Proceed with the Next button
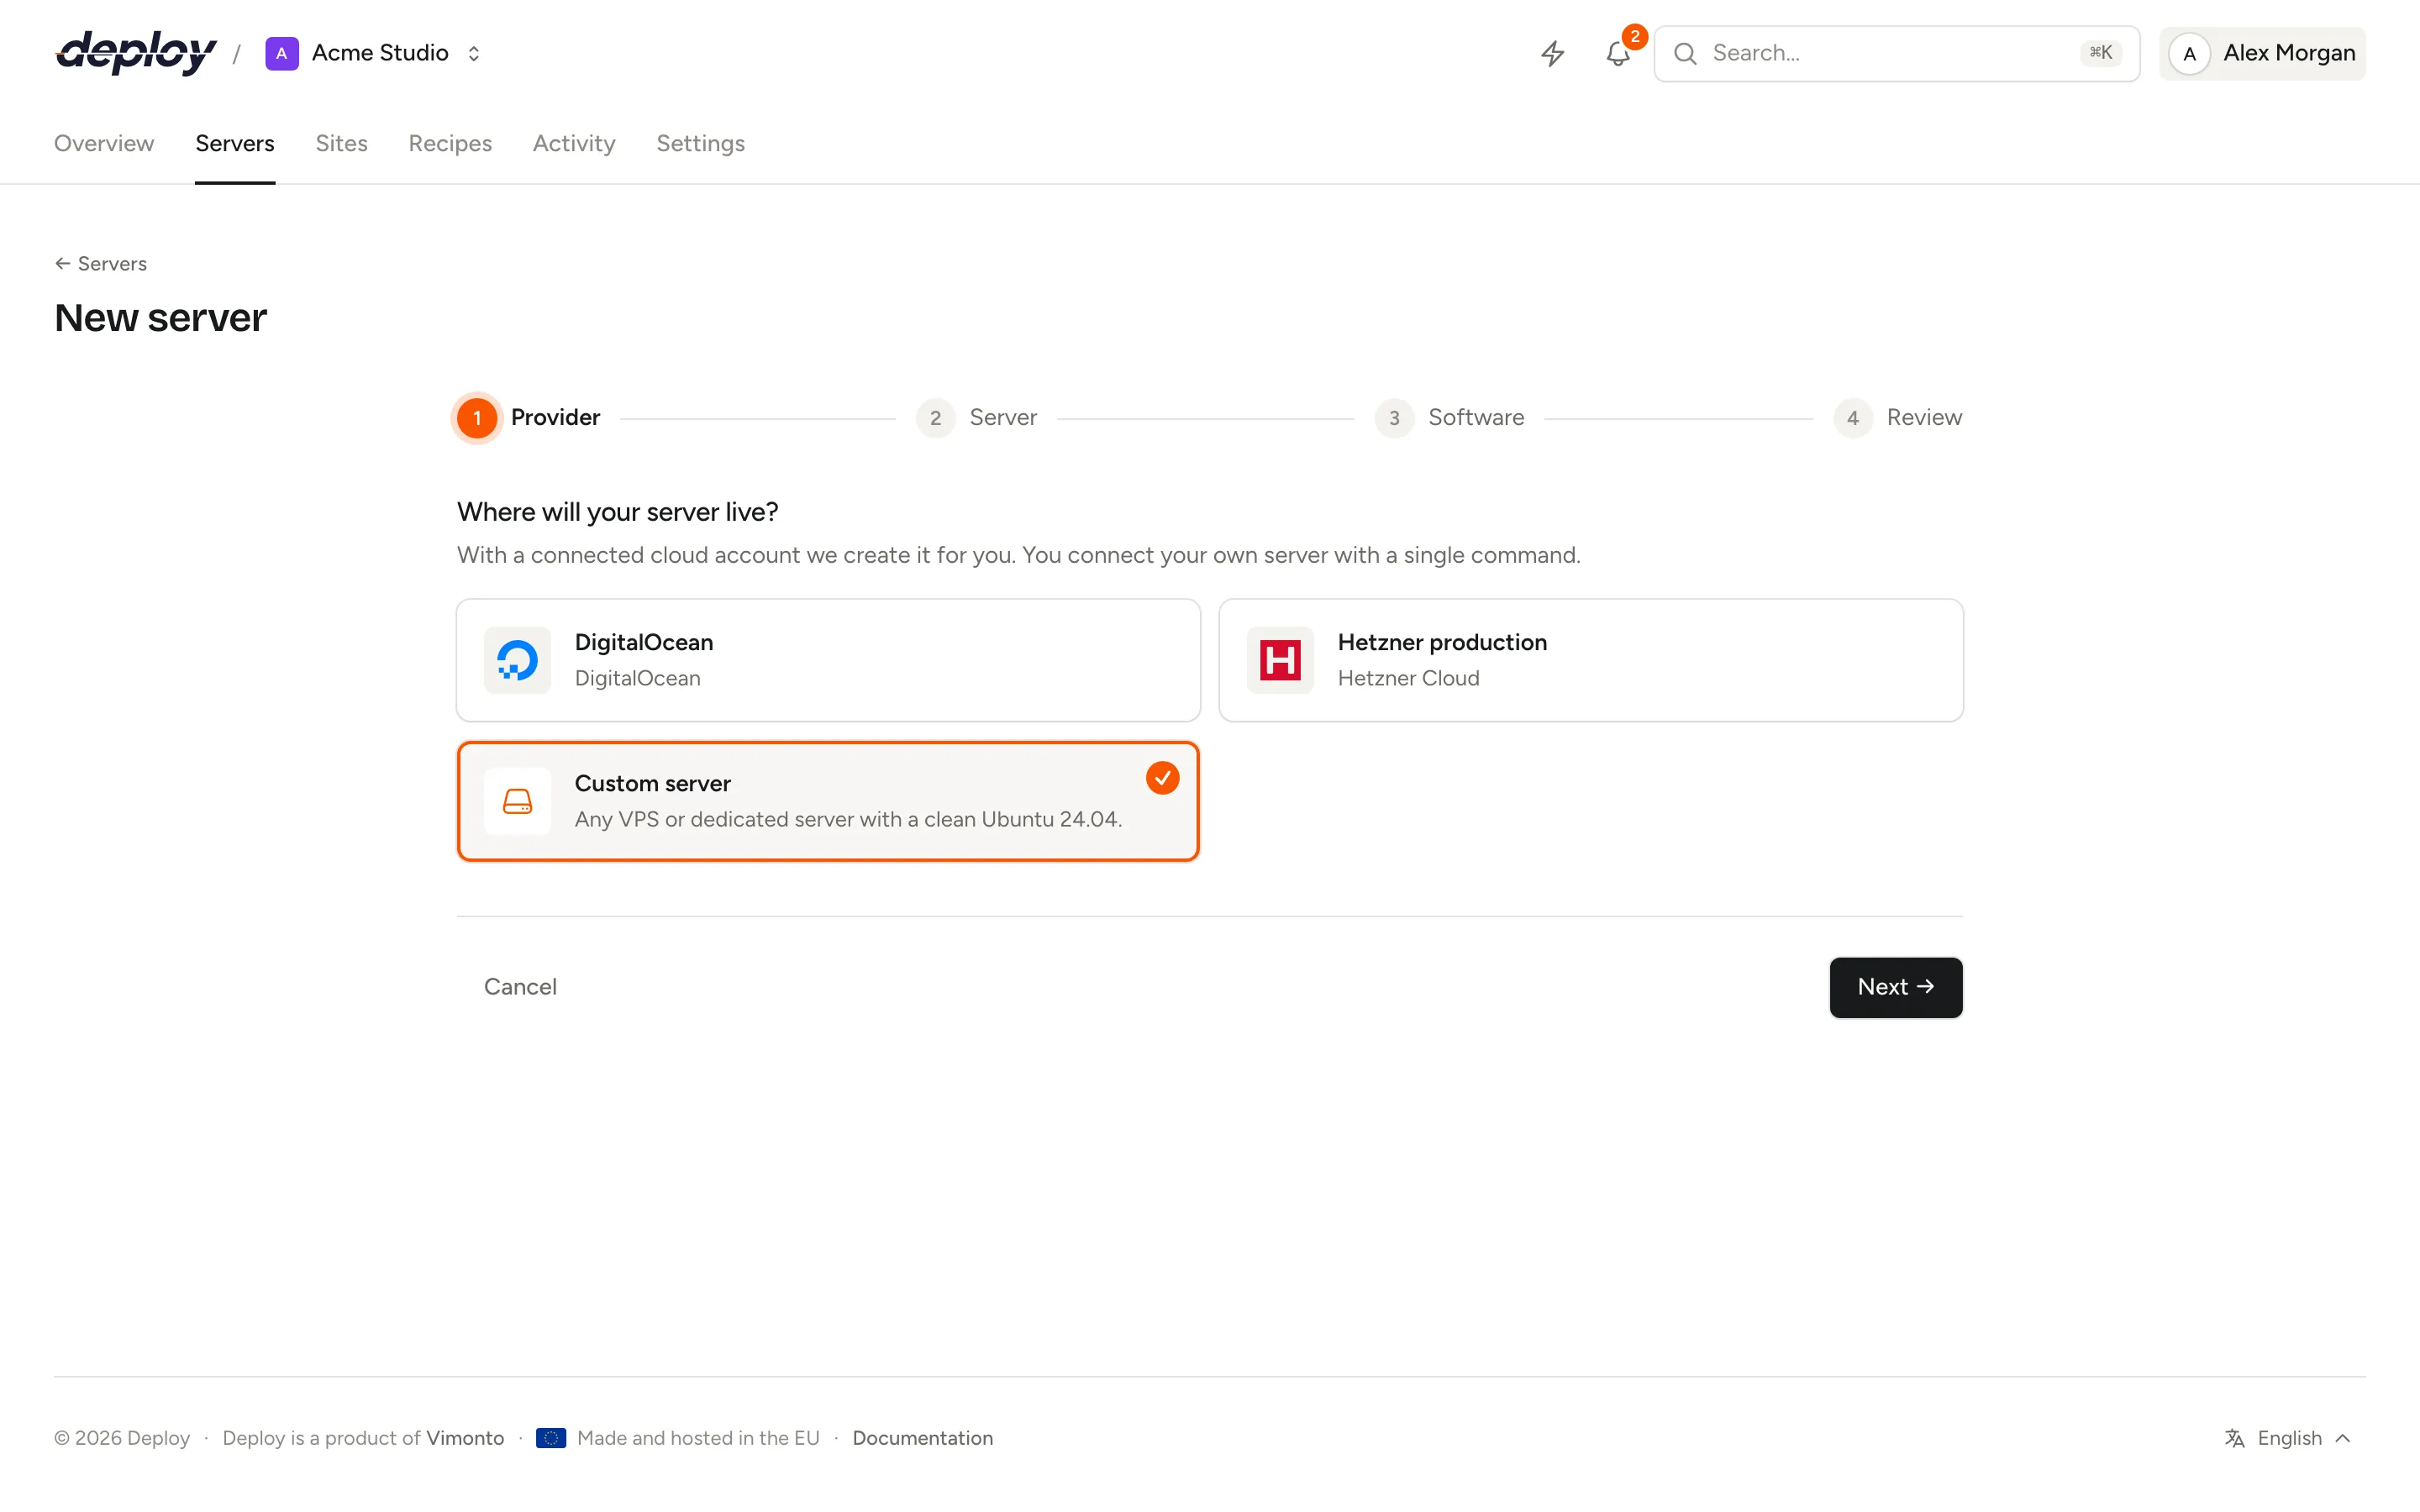The image size is (2420, 1512). point(1896,987)
